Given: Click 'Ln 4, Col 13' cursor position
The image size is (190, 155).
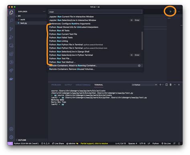Looking at the screenshot, I should click(x=121, y=143).
